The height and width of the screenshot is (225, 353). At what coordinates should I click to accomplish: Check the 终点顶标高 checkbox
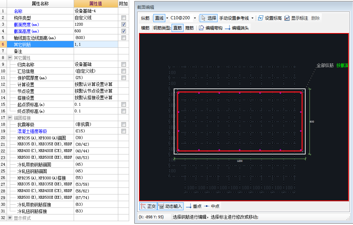click(124, 111)
